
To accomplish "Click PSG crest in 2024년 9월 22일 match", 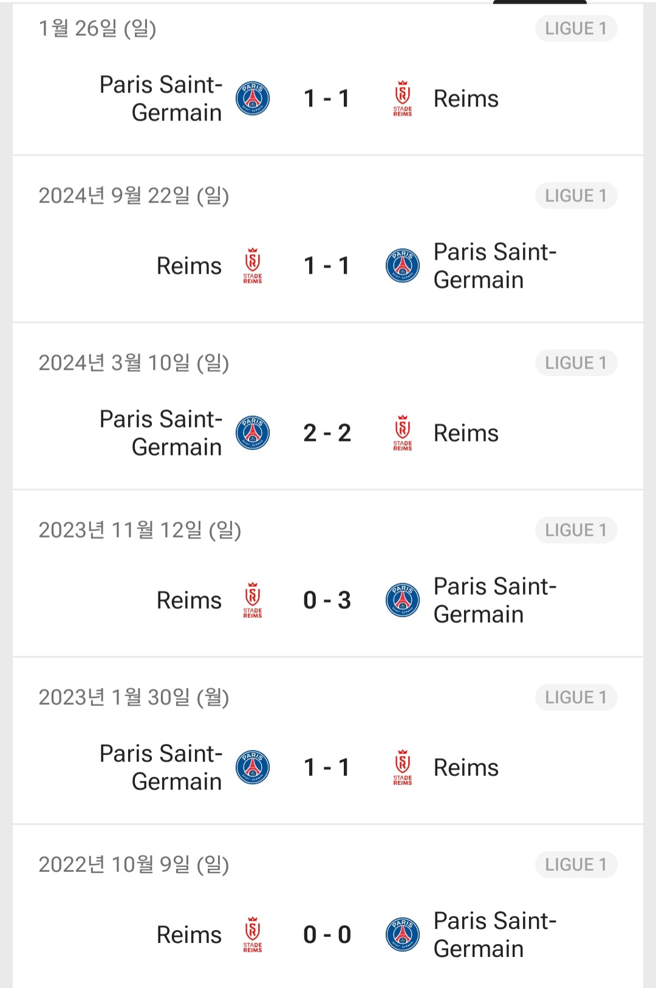I will 403,266.
